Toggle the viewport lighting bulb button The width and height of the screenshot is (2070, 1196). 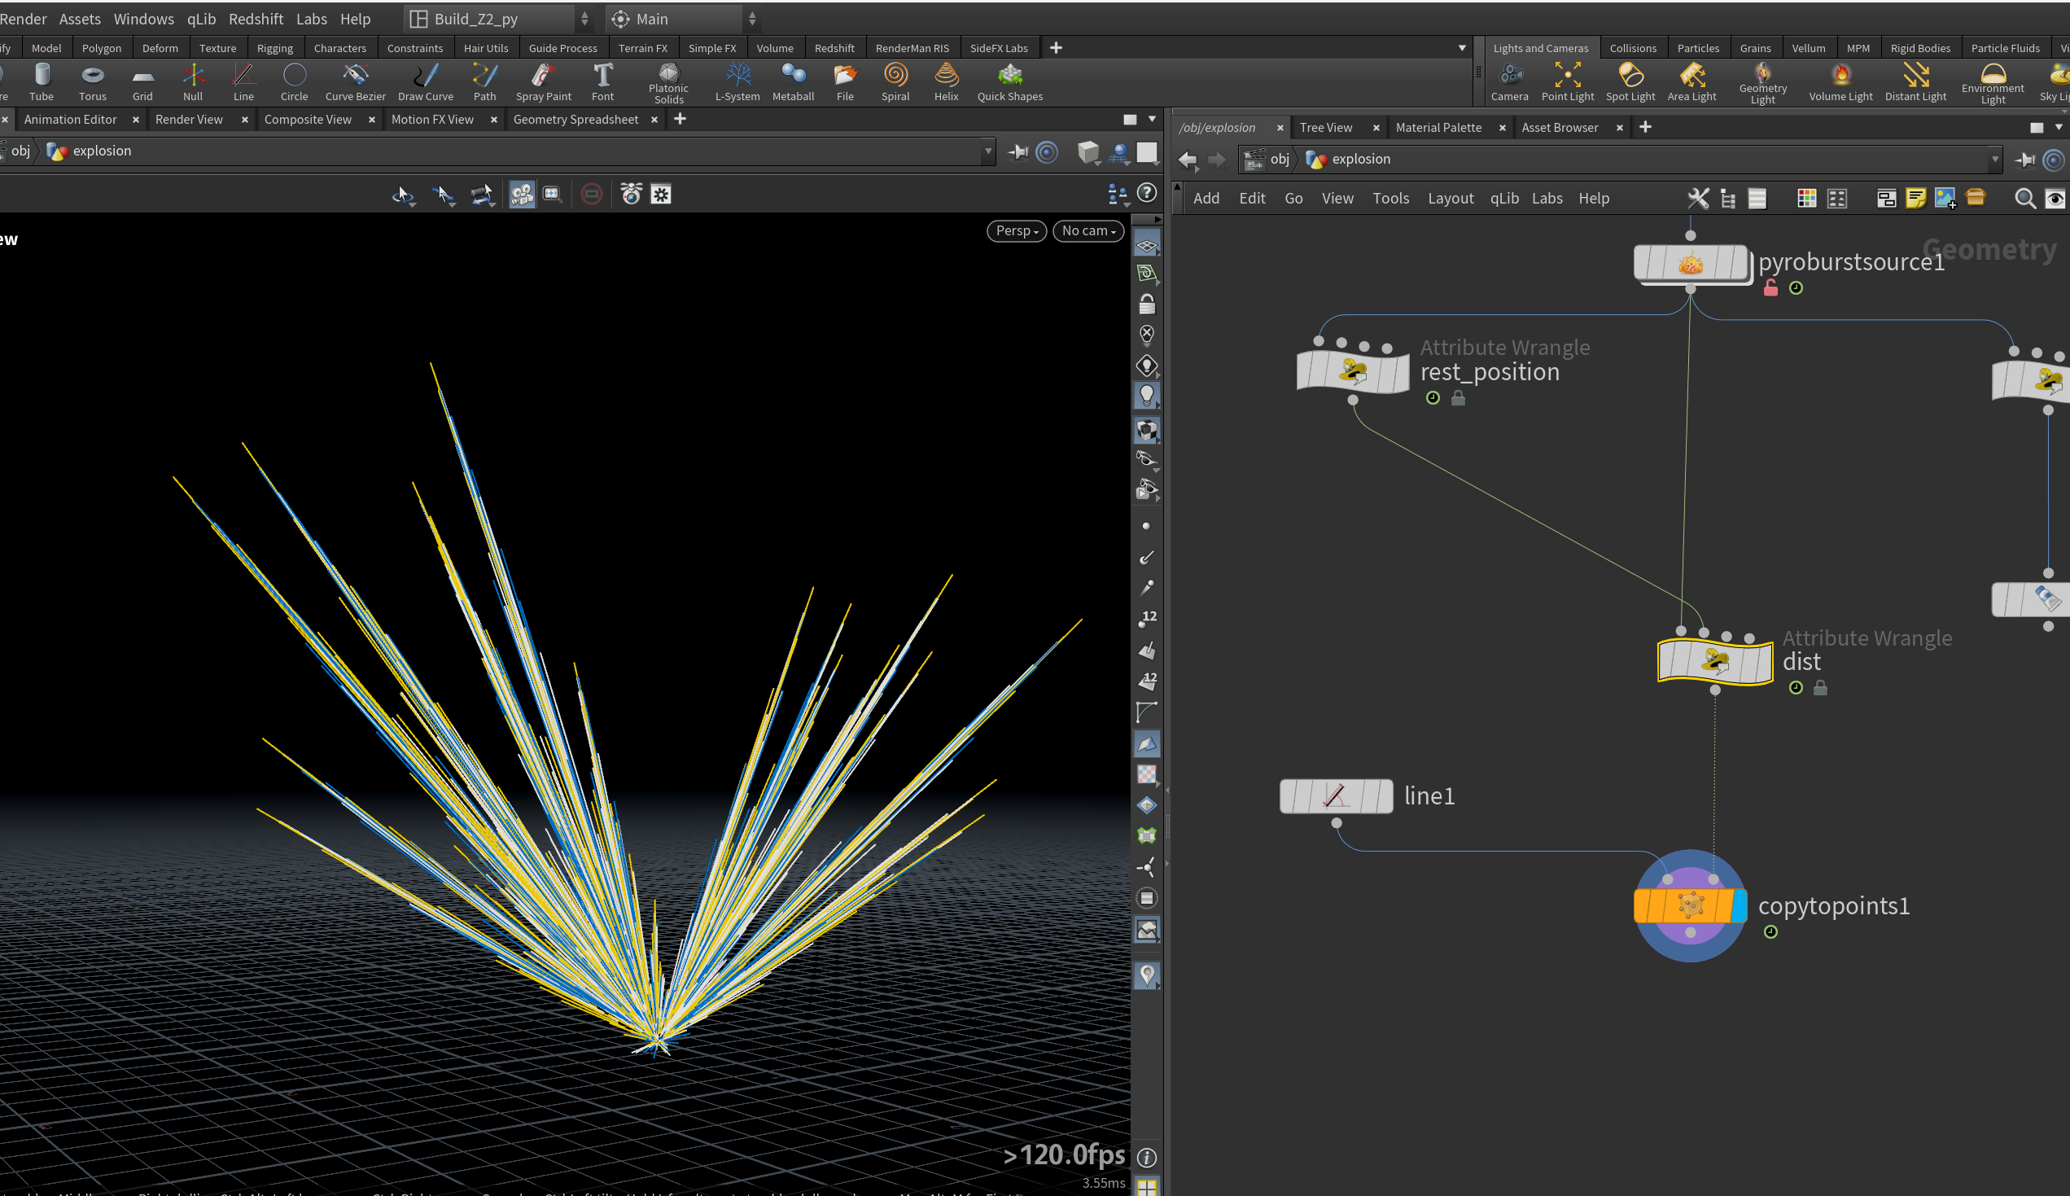(1147, 396)
